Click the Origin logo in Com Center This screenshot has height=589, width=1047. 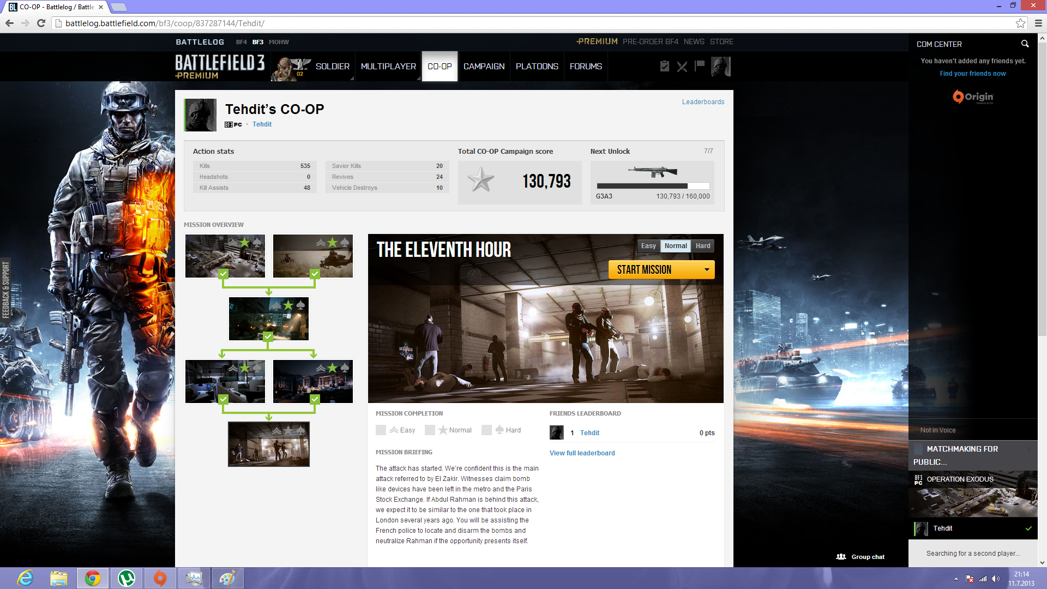coord(973,97)
